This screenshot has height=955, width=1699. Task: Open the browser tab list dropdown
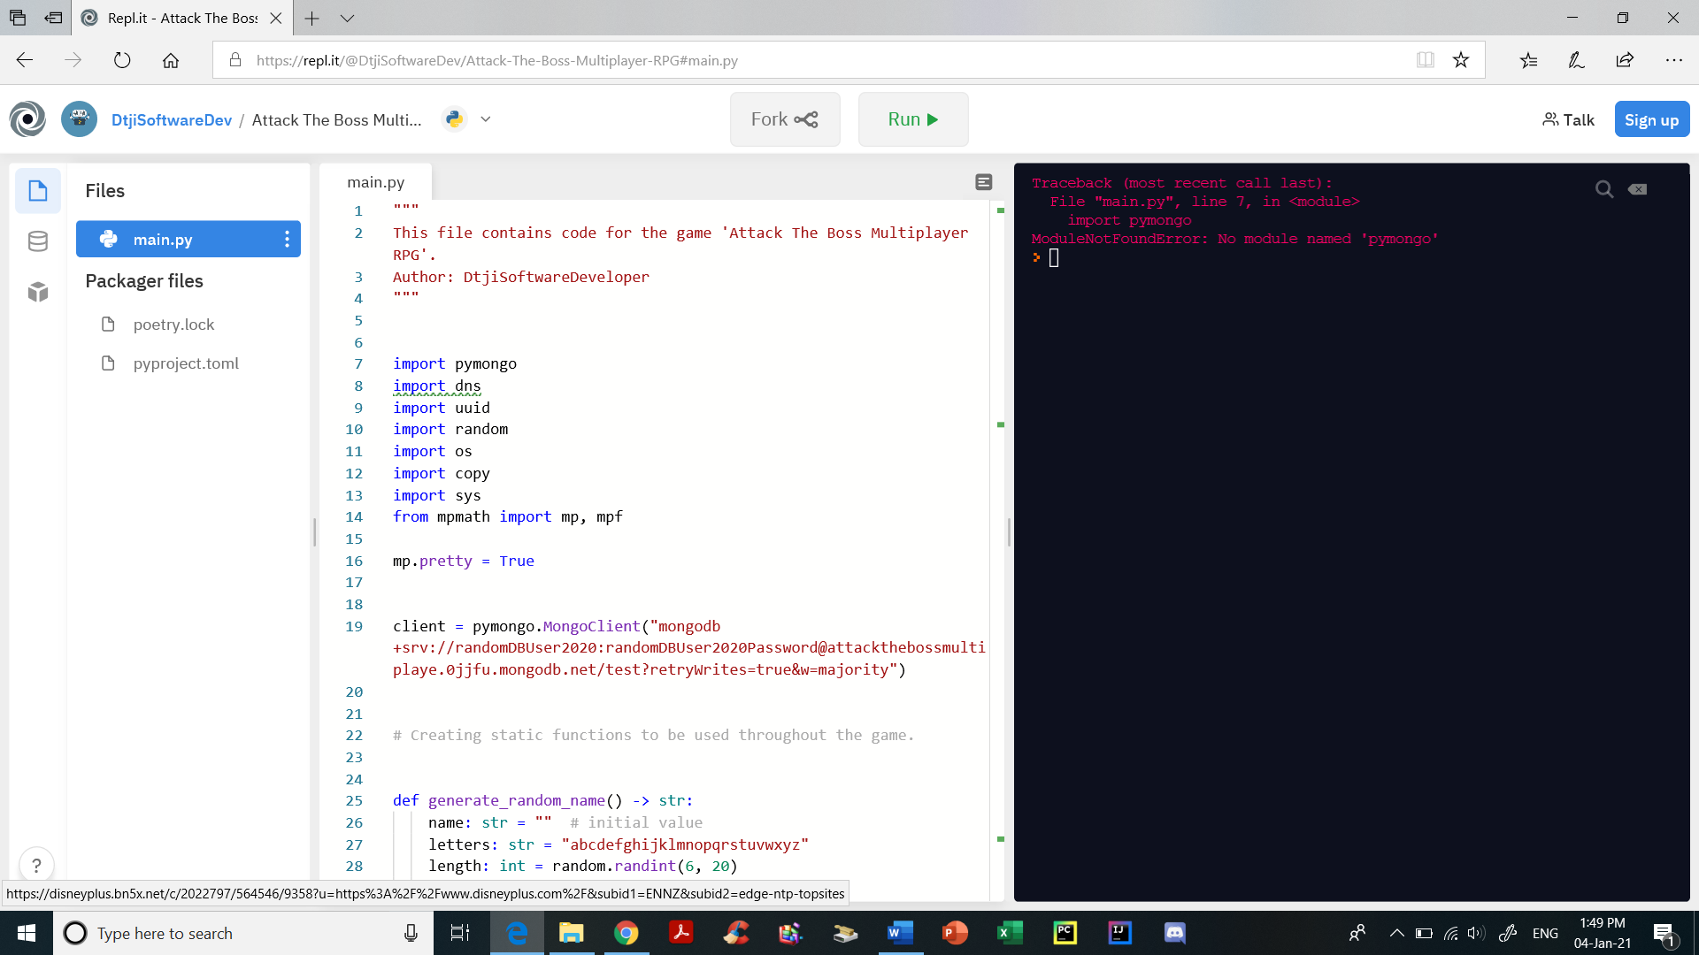tap(347, 18)
